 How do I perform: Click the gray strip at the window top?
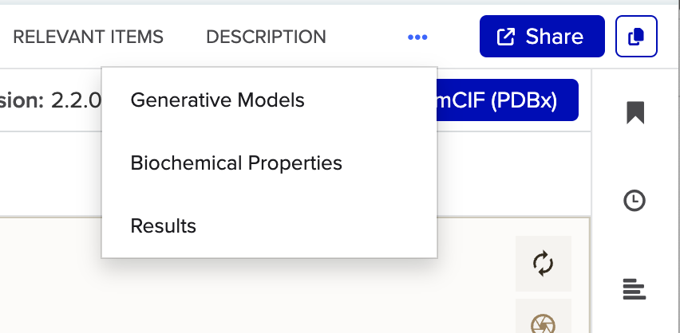pyautogui.click(x=319, y=2)
